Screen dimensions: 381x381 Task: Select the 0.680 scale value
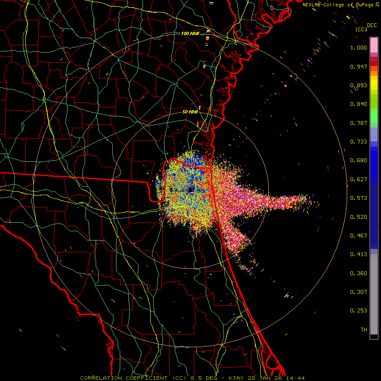coord(359,160)
